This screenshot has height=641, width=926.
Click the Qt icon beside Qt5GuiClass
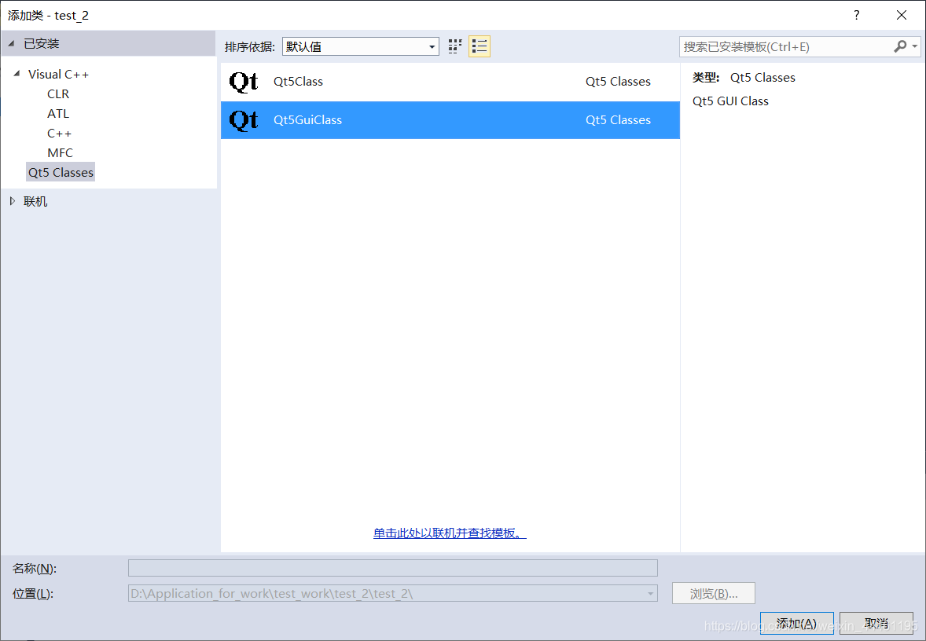click(244, 120)
